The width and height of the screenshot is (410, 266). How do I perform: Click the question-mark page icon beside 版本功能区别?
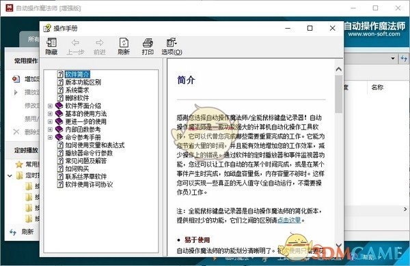click(x=60, y=83)
